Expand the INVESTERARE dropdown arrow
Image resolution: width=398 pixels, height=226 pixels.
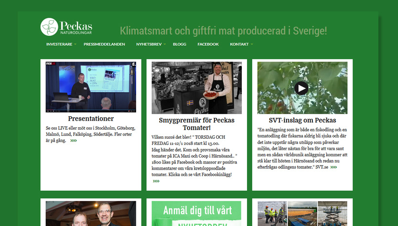[75, 44]
